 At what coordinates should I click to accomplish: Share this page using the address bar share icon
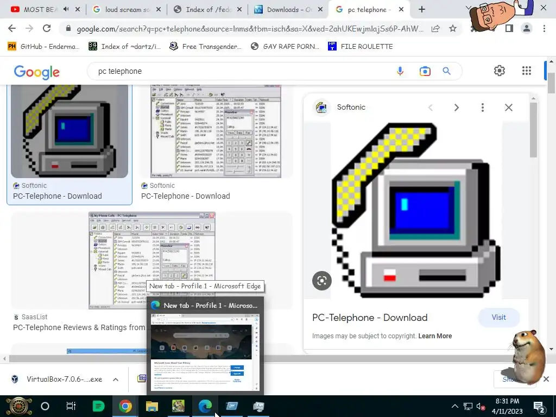click(x=435, y=29)
